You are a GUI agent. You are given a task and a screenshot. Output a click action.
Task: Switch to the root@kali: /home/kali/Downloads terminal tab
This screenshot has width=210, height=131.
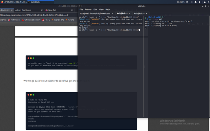click(x=95, y=13)
